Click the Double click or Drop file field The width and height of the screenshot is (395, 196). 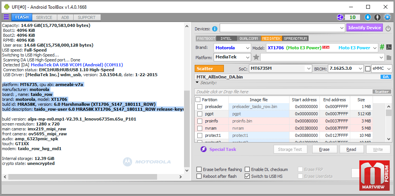pyautogui.click(x=283, y=92)
